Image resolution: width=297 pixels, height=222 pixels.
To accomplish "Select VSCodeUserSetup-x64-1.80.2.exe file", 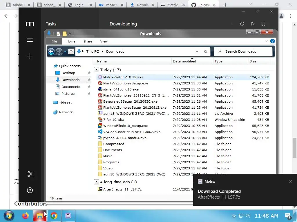I will tap(183, 132).
